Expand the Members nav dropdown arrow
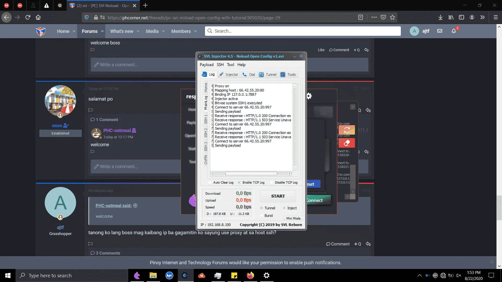 coord(196,31)
